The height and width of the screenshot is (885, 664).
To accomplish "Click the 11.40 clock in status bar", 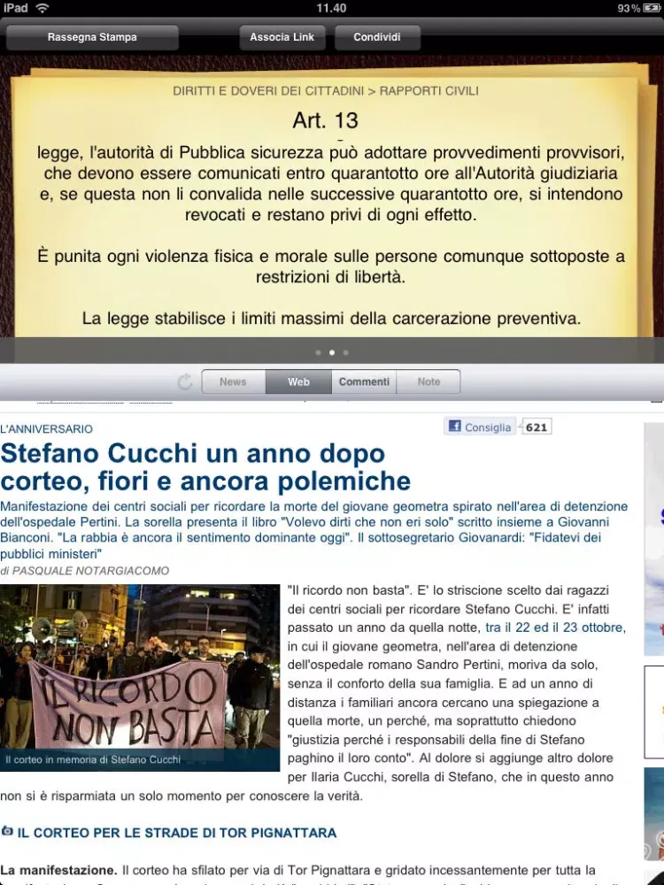I will click(x=331, y=8).
